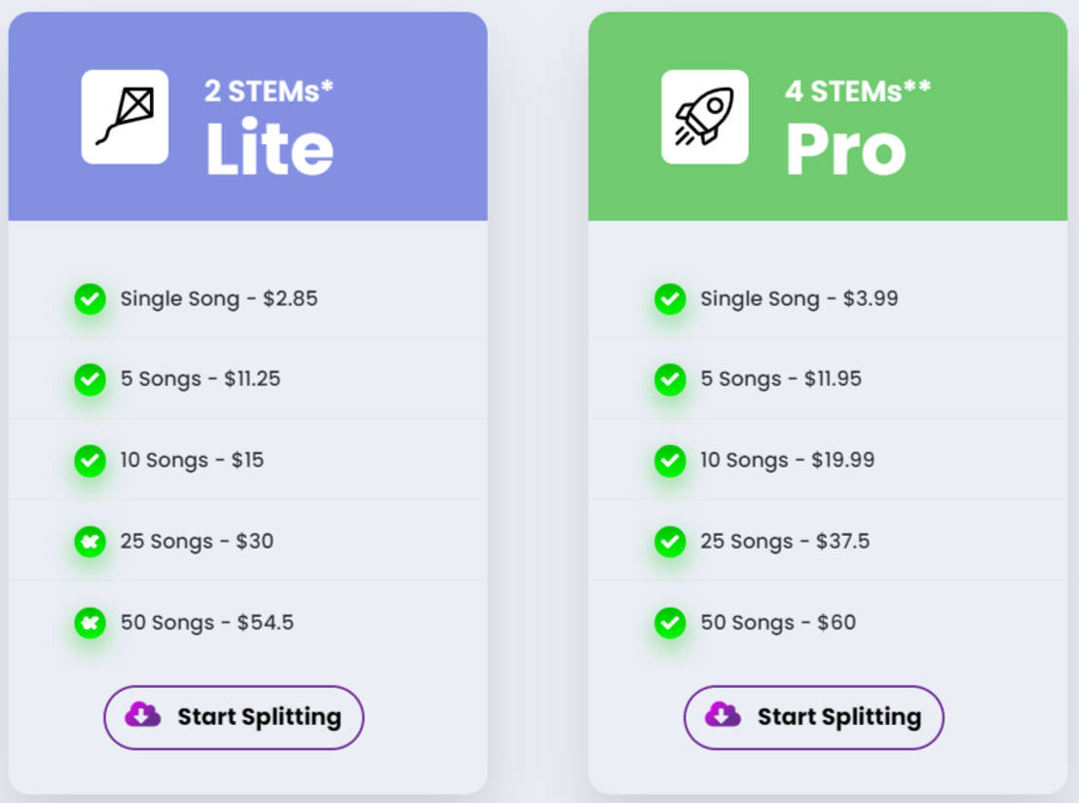Click the 2 STEMs* label
Viewport: 1079px width, 803px height.
point(270,91)
